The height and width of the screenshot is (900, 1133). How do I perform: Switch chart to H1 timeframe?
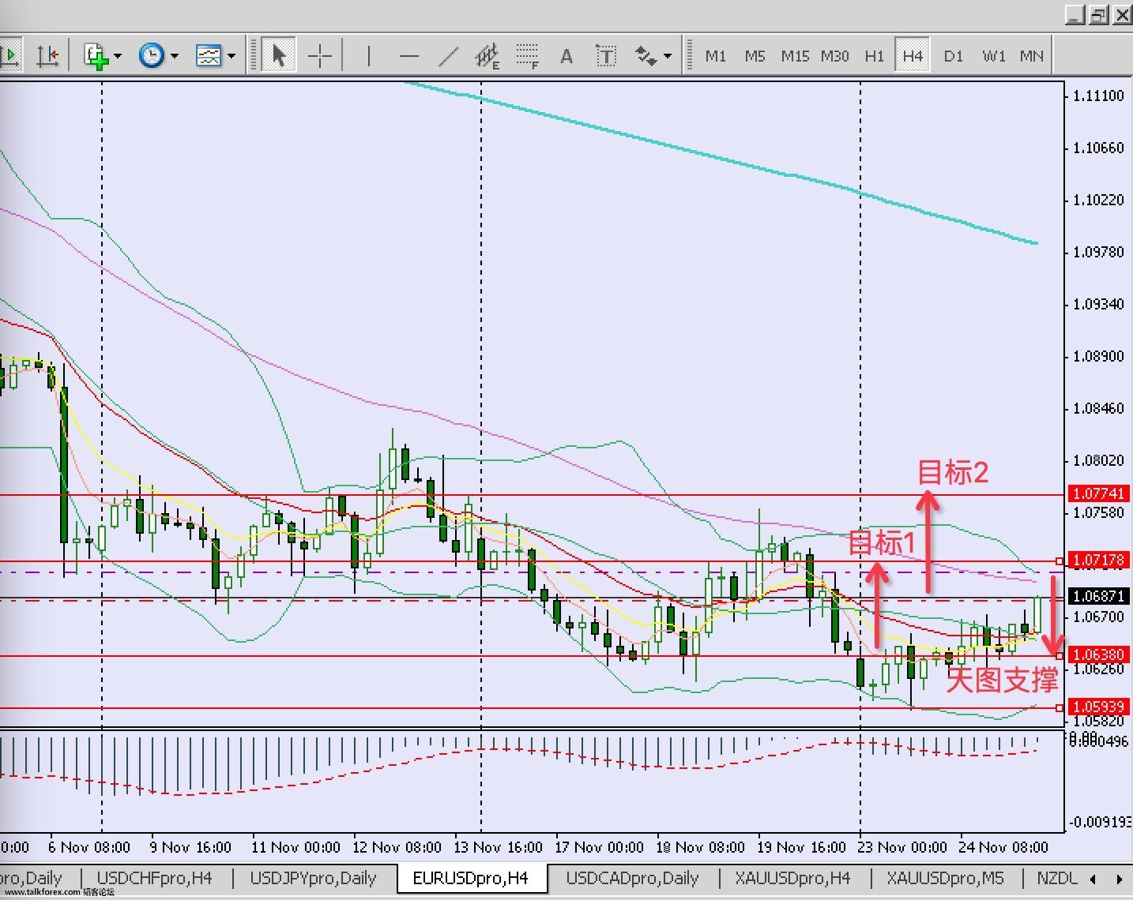pos(874,56)
